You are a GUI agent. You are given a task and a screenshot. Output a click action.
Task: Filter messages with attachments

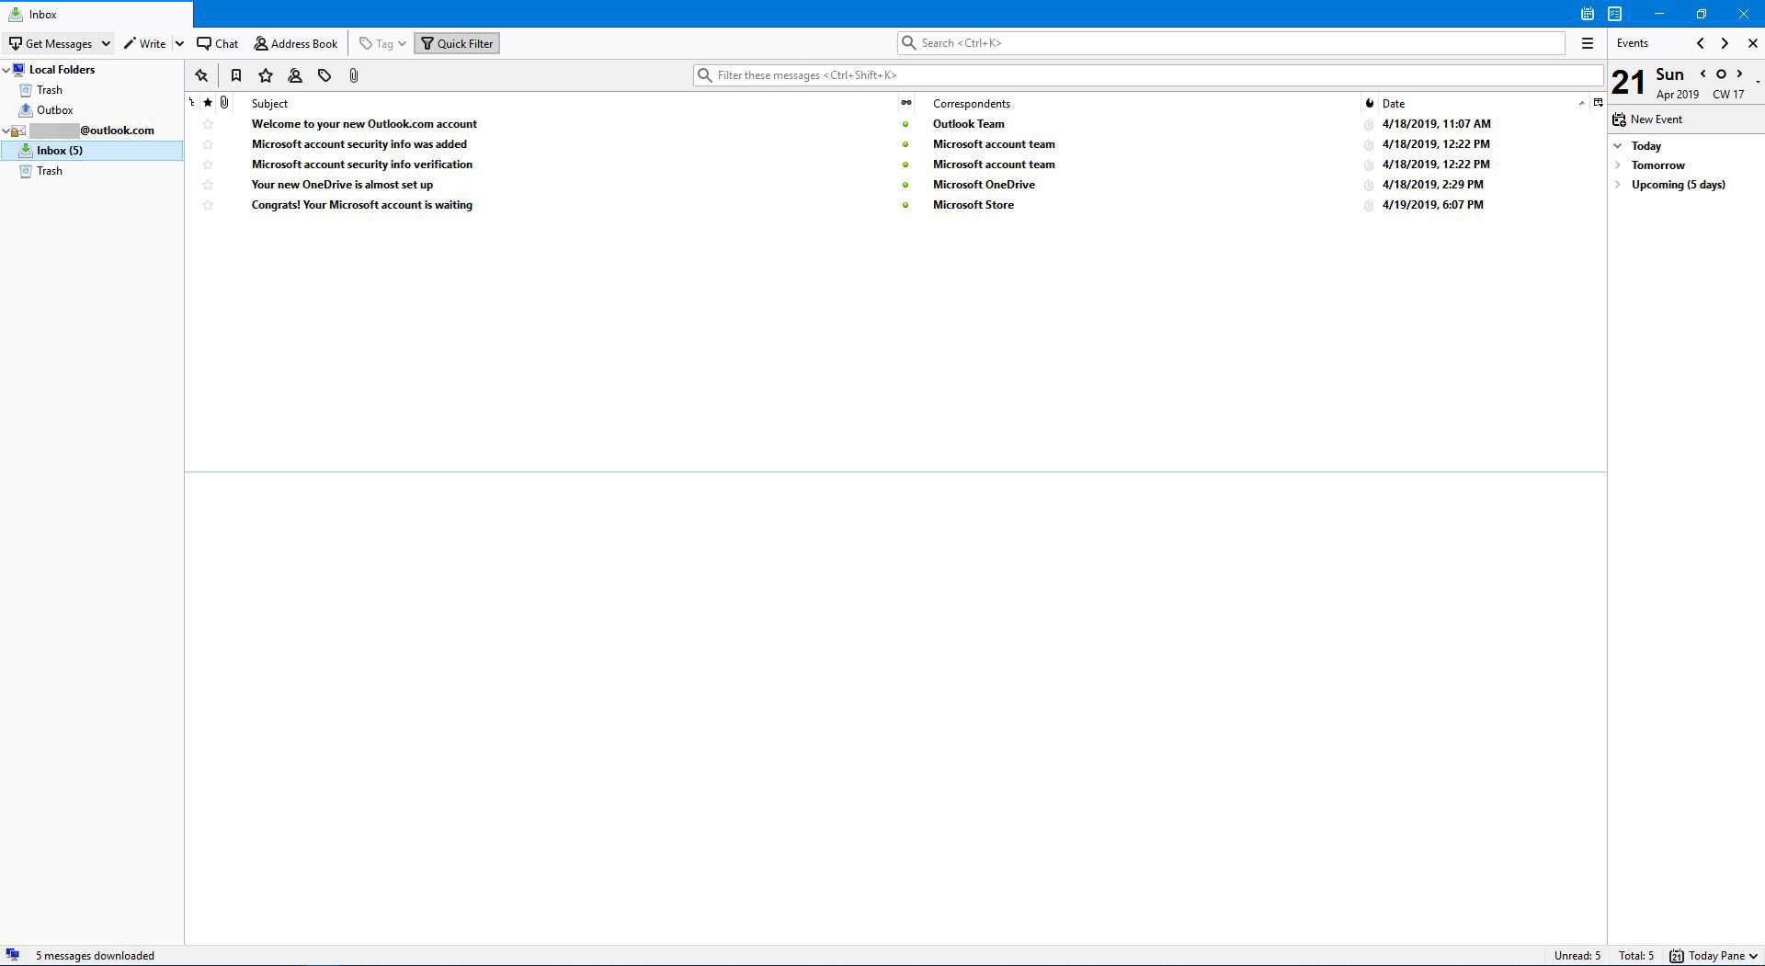[x=354, y=75]
